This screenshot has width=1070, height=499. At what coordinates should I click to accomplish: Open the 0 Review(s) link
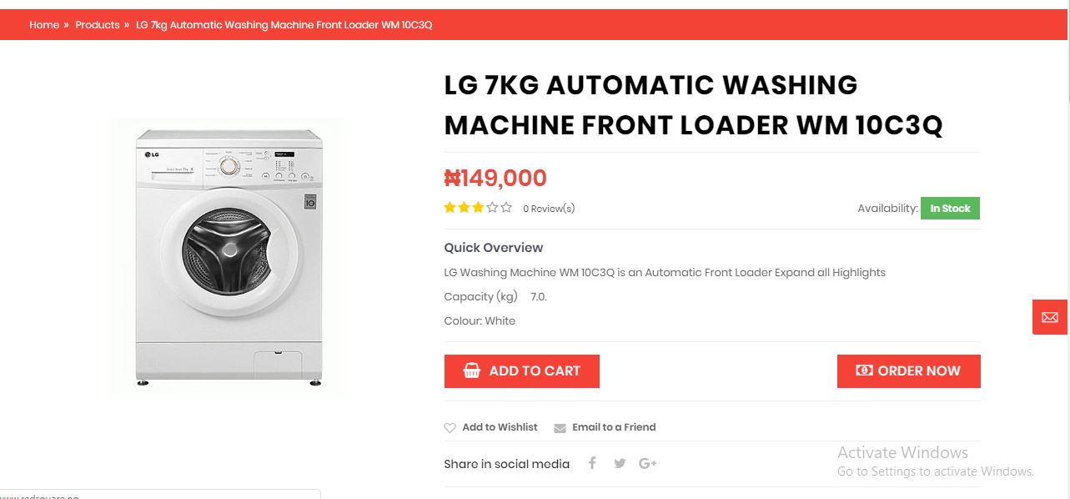pyautogui.click(x=549, y=209)
